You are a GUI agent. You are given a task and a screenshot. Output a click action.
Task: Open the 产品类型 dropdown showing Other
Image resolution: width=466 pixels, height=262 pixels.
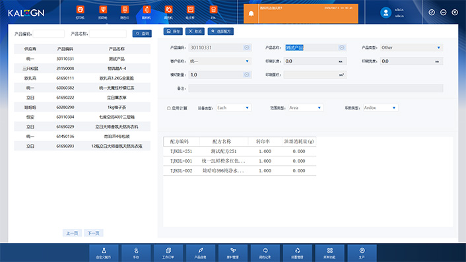[411, 48]
